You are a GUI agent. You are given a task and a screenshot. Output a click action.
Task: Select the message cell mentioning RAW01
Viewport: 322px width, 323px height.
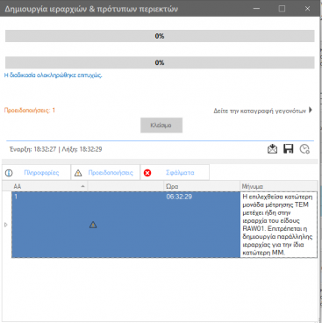tap(278, 225)
